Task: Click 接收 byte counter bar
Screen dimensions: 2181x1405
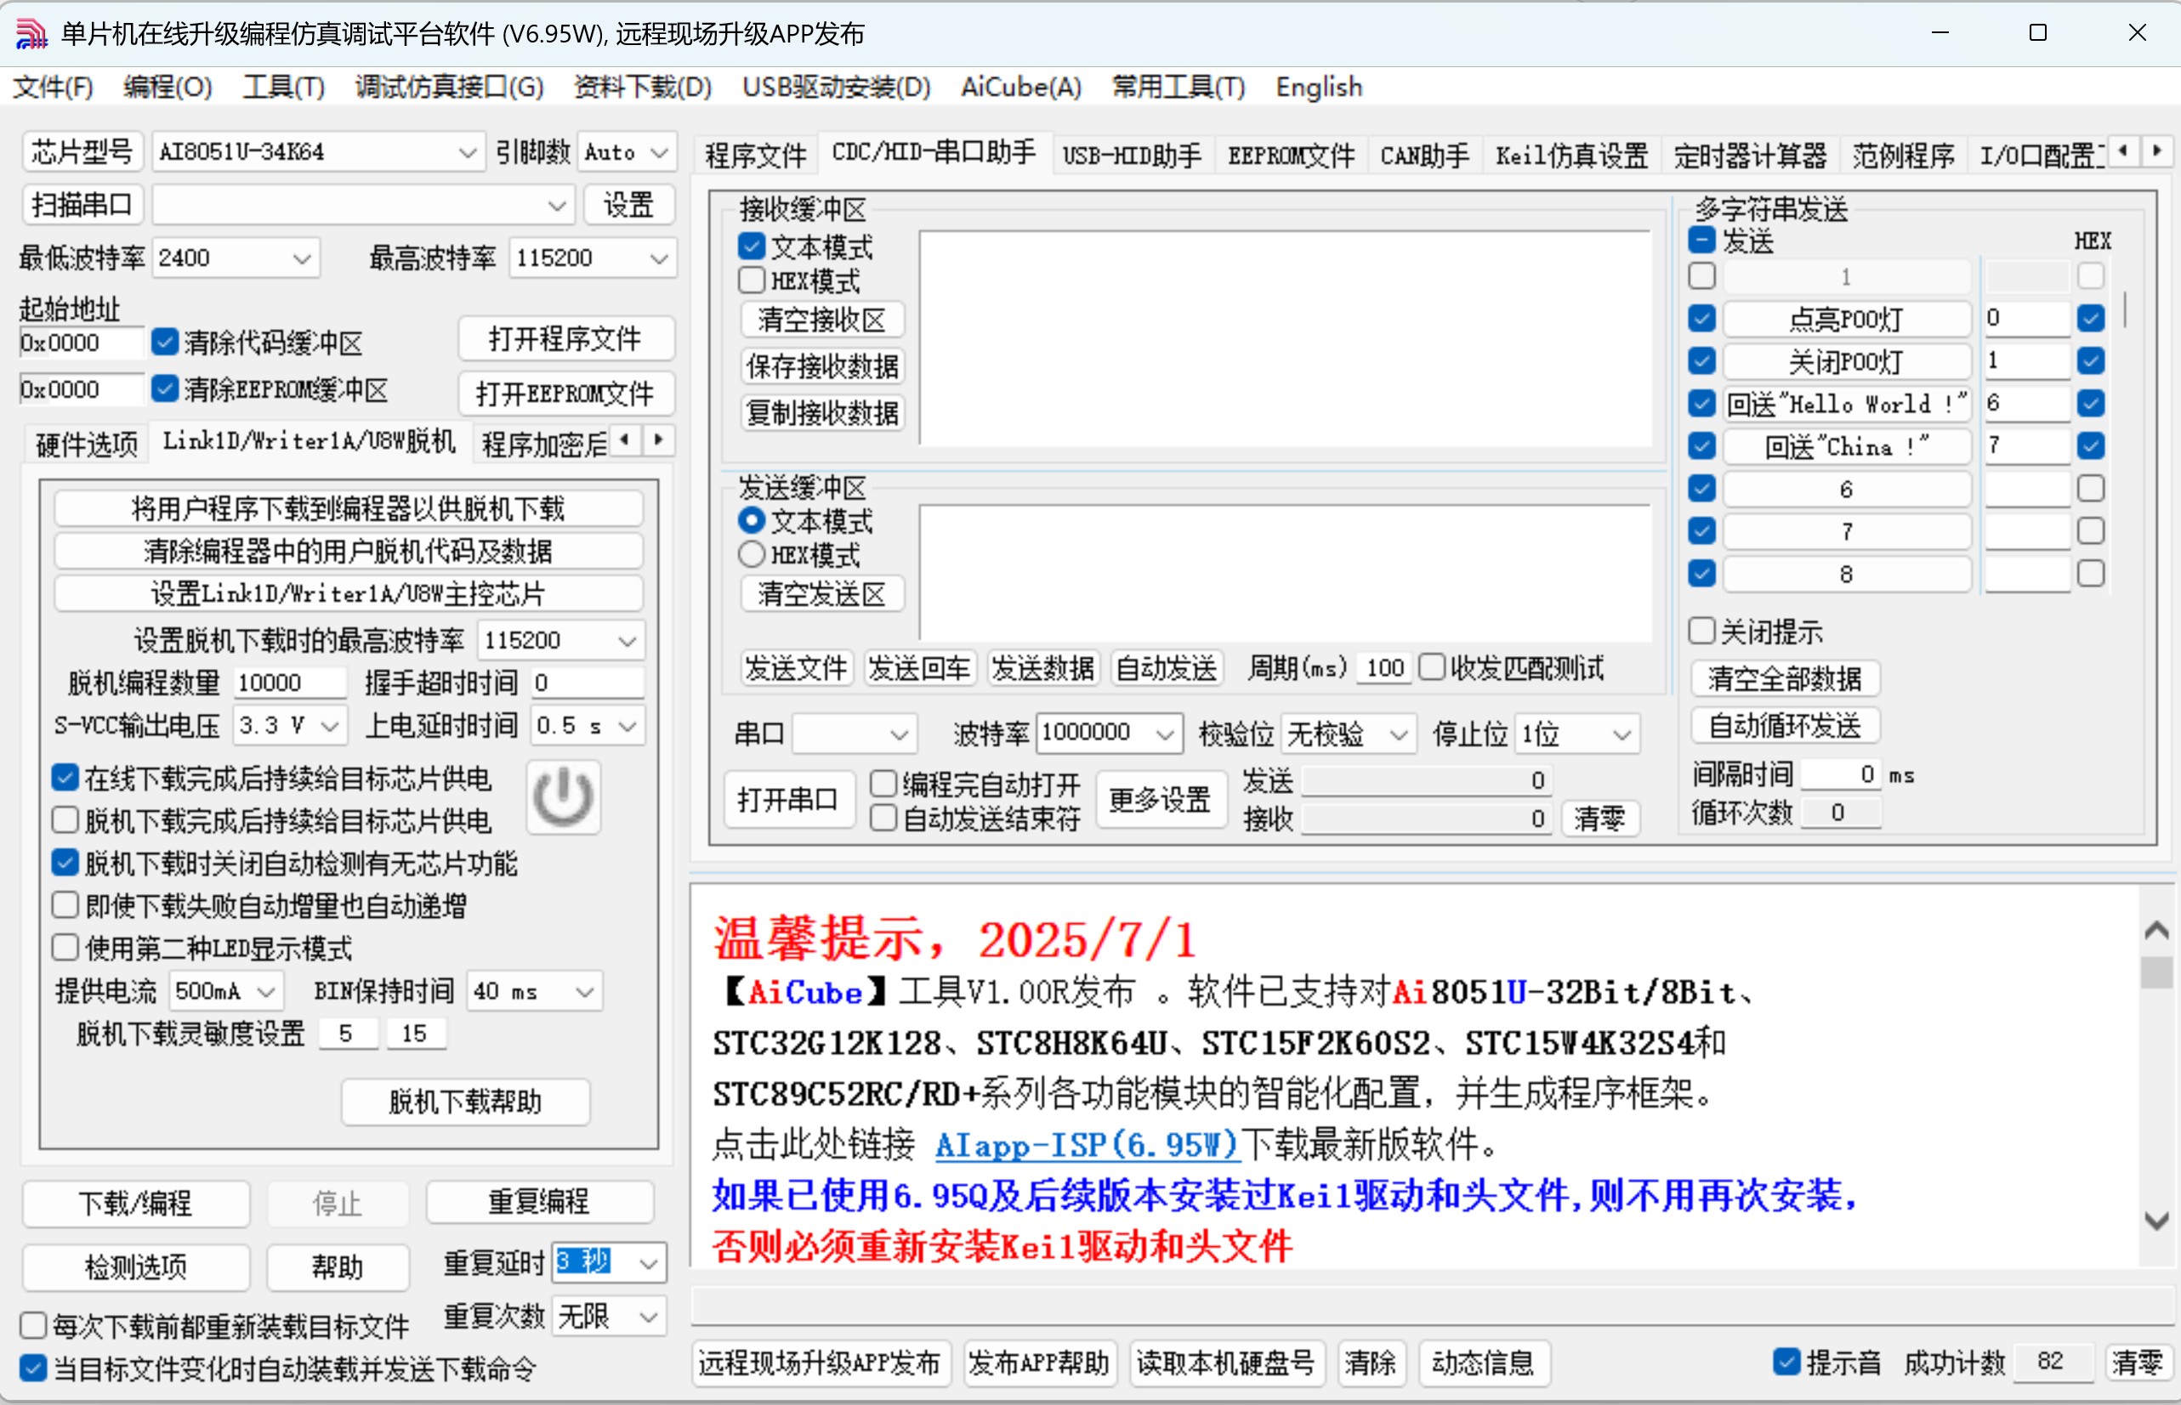Action: (1425, 818)
